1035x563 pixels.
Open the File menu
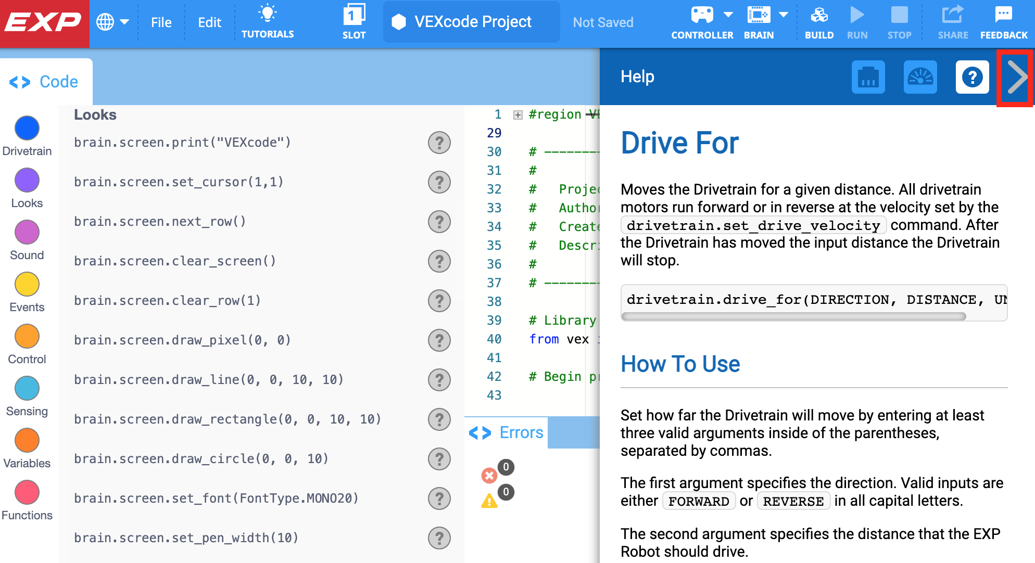pos(161,22)
